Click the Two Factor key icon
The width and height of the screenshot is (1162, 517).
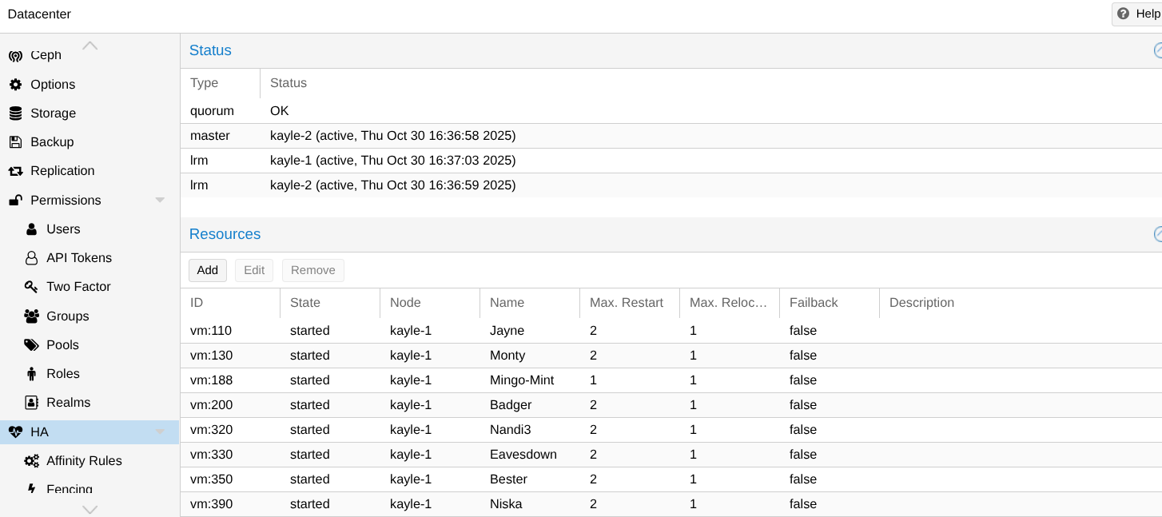[x=31, y=287]
